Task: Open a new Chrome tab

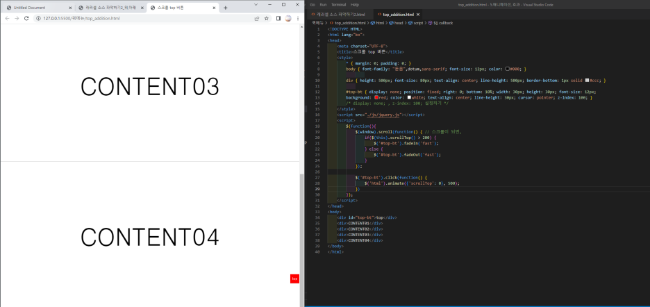Action: pyautogui.click(x=226, y=8)
